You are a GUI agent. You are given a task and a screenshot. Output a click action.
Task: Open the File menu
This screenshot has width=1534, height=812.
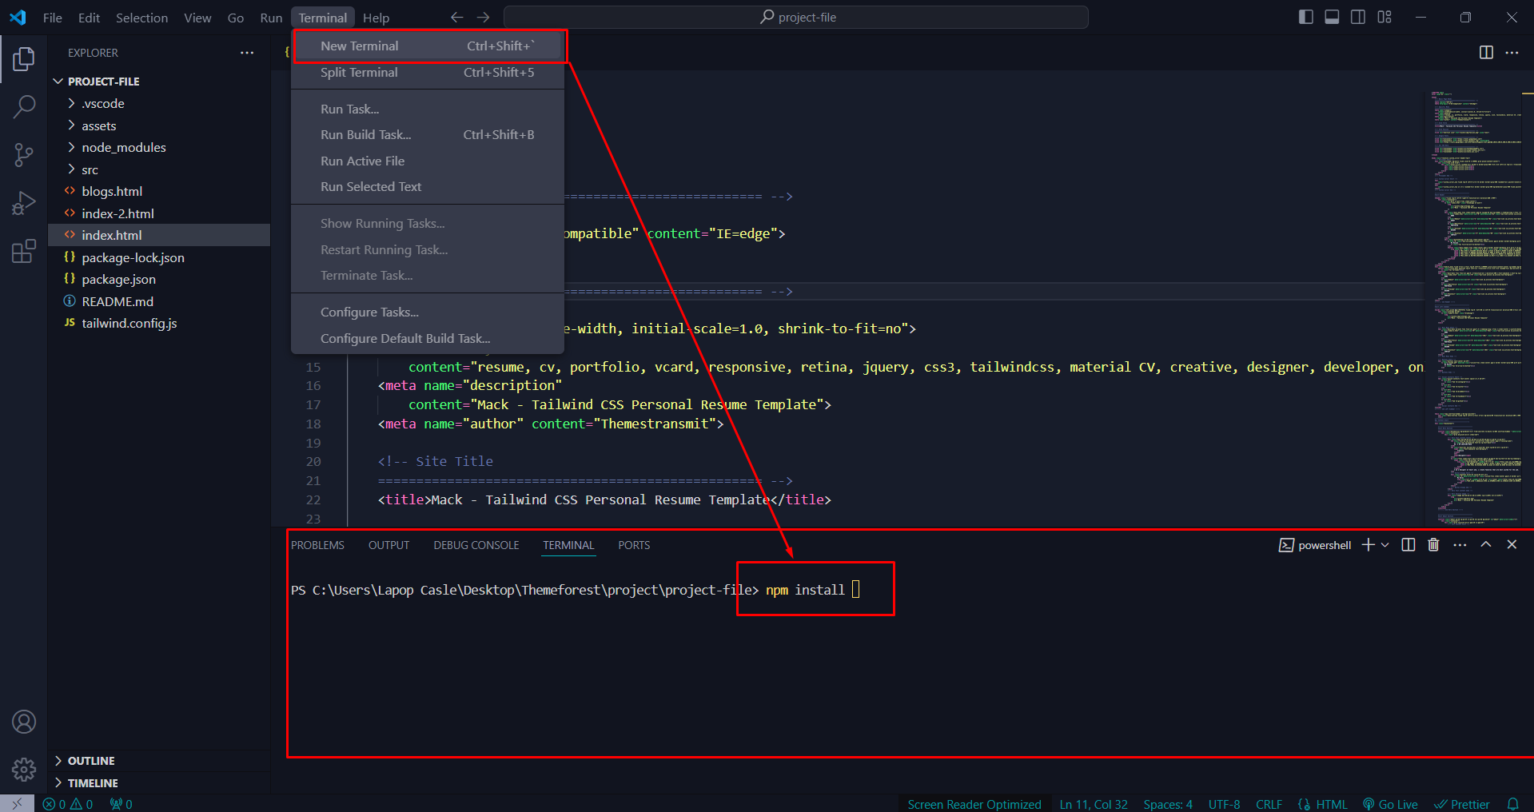pyautogui.click(x=53, y=18)
